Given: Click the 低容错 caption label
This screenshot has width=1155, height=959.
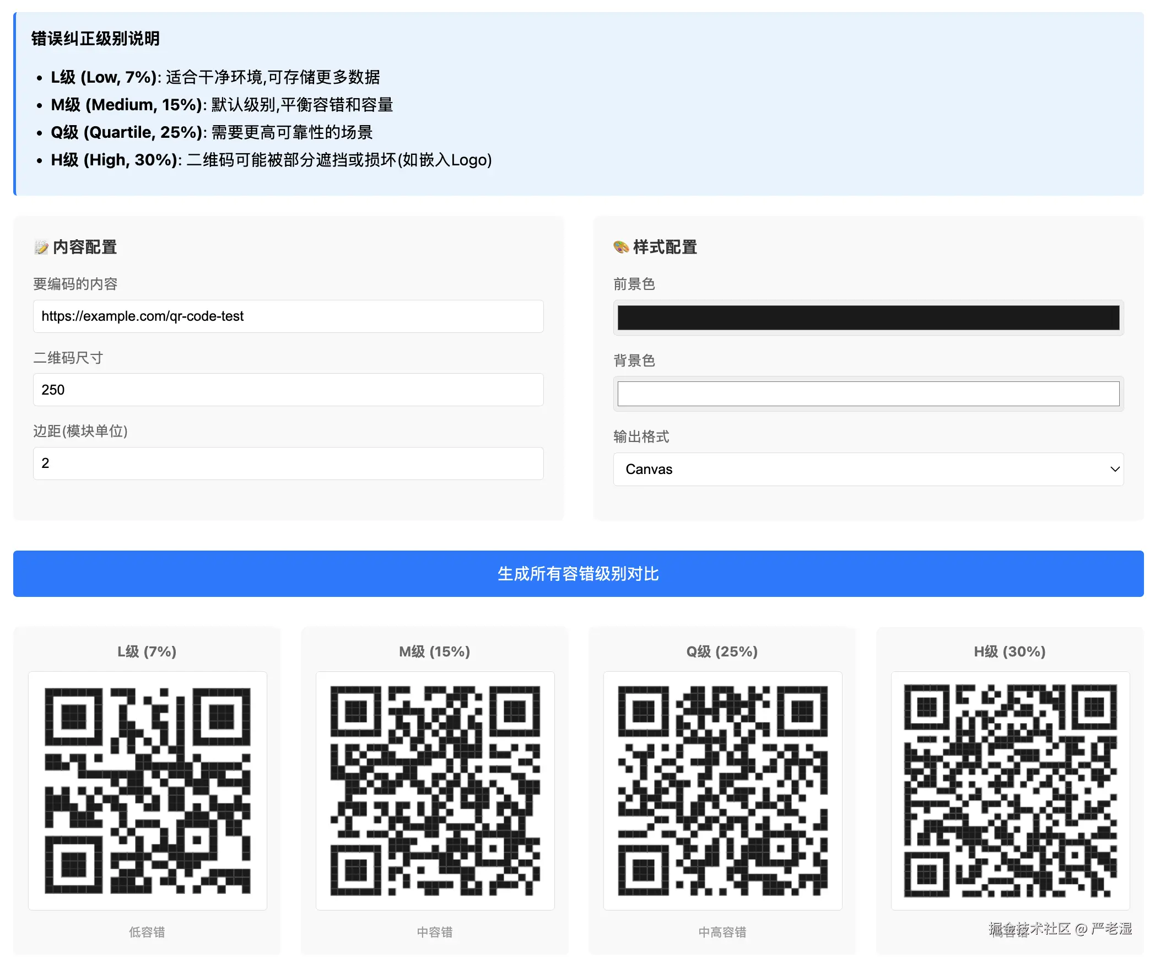Looking at the screenshot, I should pos(147,932).
